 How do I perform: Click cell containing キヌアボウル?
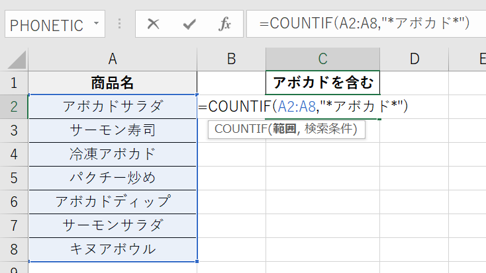click(x=113, y=249)
